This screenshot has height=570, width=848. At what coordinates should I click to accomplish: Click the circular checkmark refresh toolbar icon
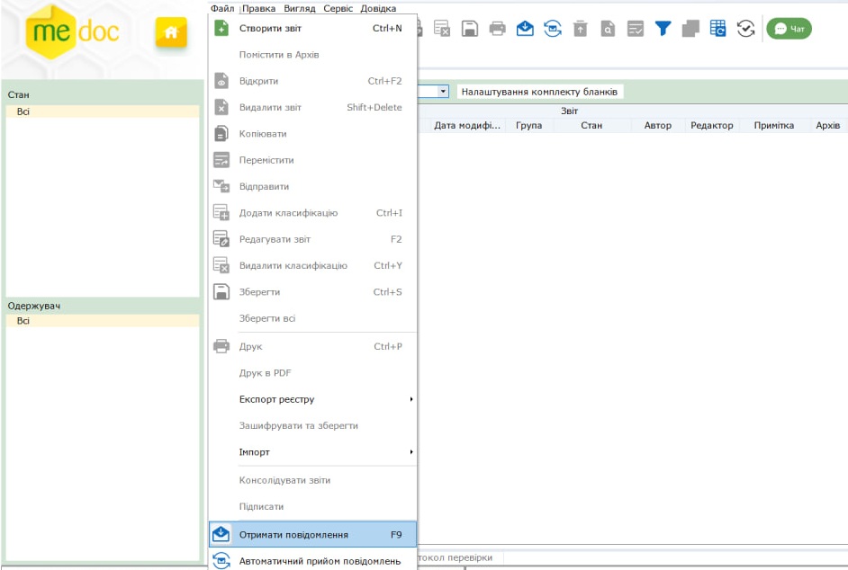(745, 29)
